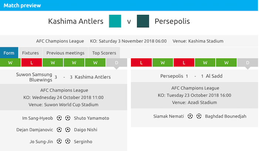Select Kashima's grey D form box
Image resolution: width=259 pixels, height=151 pixels.
tap(117, 63)
